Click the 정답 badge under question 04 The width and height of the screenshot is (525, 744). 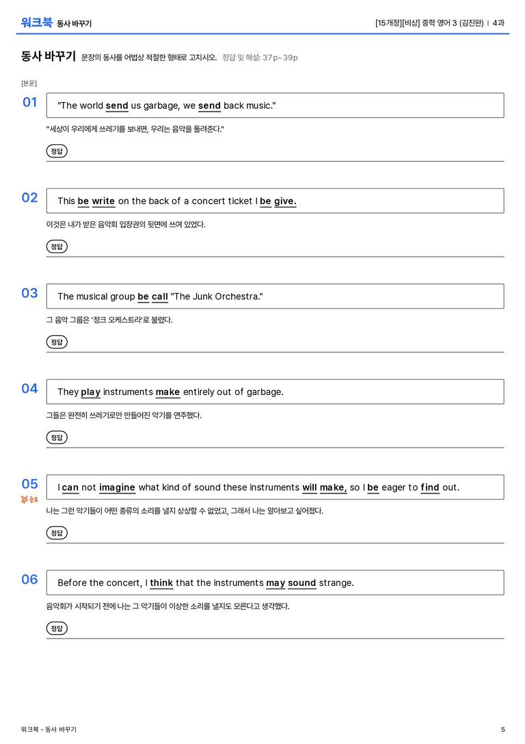click(x=57, y=437)
